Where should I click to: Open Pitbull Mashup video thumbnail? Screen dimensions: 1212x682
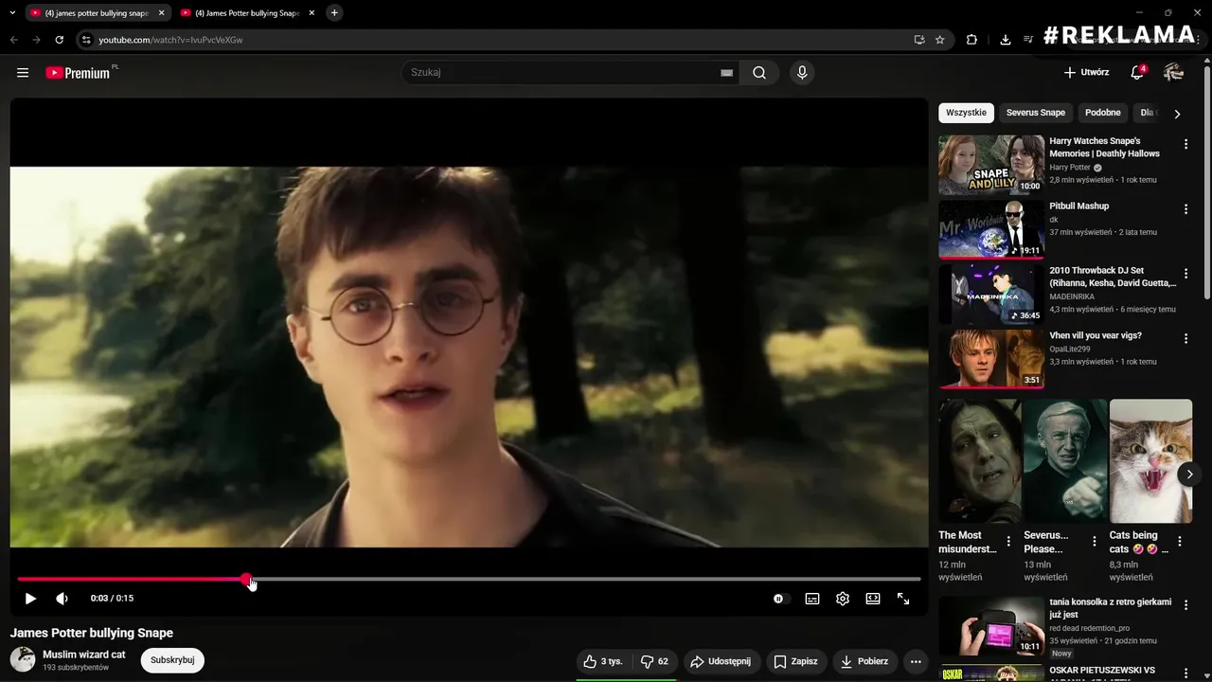click(991, 229)
